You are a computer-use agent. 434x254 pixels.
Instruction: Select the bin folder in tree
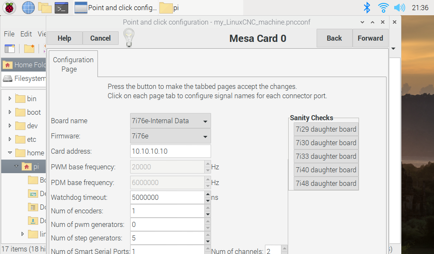(26, 99)
